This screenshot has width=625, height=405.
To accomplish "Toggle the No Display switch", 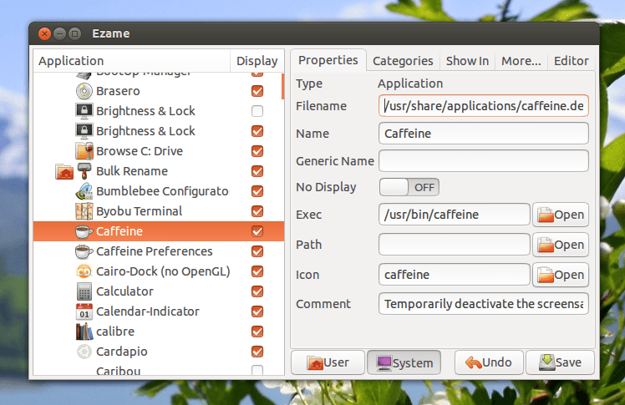I will tap(409, 187).
